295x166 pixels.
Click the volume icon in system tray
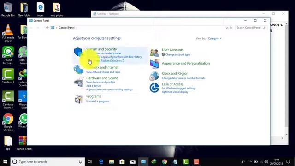coord(266,162)
